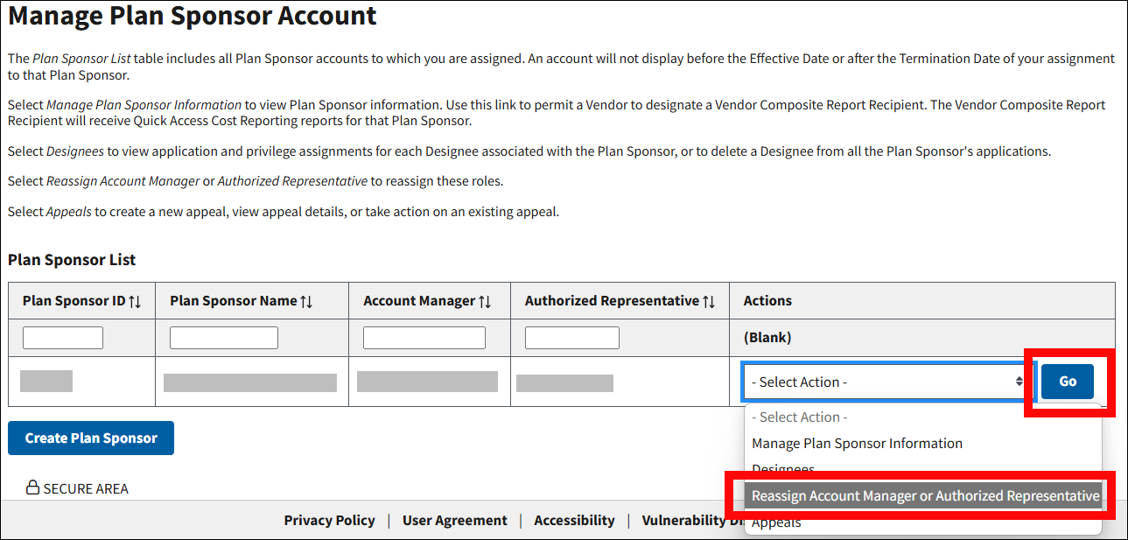
Task: Click the lock icon beside SECURE AREA
Action: (33, 487)
